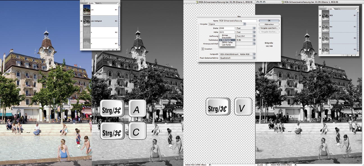Show the 'a' channel via its visibility box
Viewport: 364px width, 166px height.
pos(82,33)
